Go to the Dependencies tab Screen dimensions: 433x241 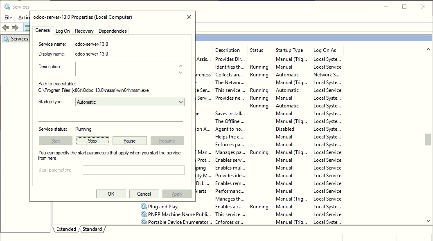pyautogui.click(x=113, y=31)
